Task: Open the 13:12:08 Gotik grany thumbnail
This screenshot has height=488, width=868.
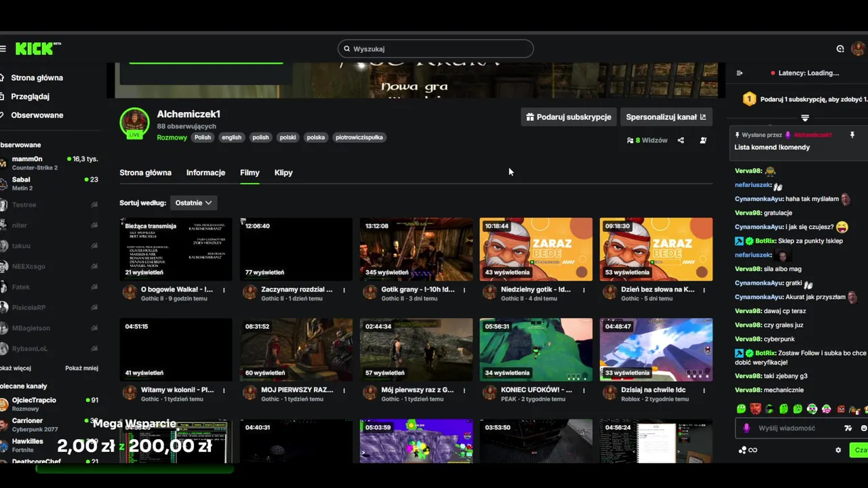Action: [416, 249]
